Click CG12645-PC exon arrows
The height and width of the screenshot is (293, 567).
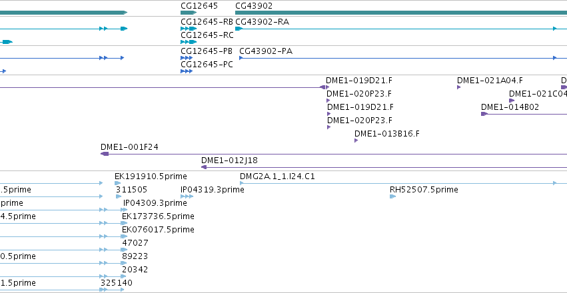[x=187, y=71]
